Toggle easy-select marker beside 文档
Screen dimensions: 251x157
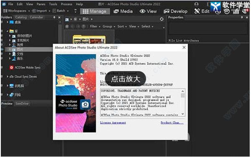[2, 54]
